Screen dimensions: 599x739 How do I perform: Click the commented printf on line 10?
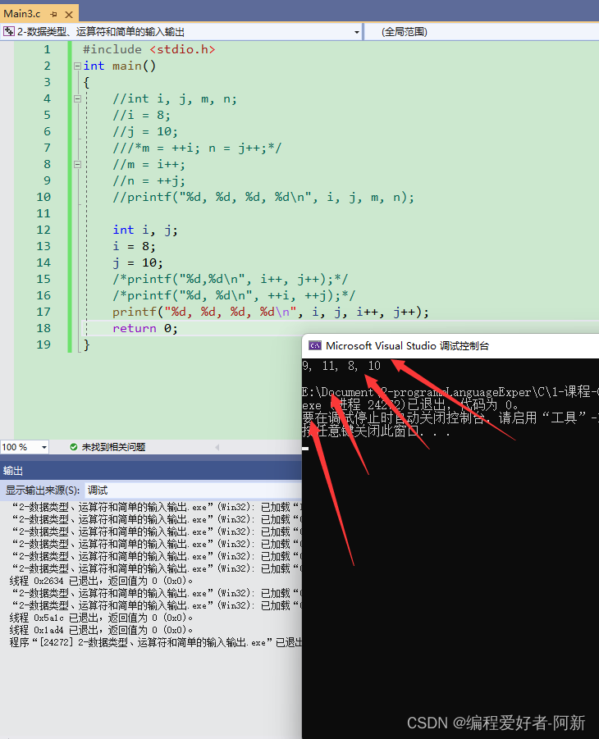tap(263, 197)
